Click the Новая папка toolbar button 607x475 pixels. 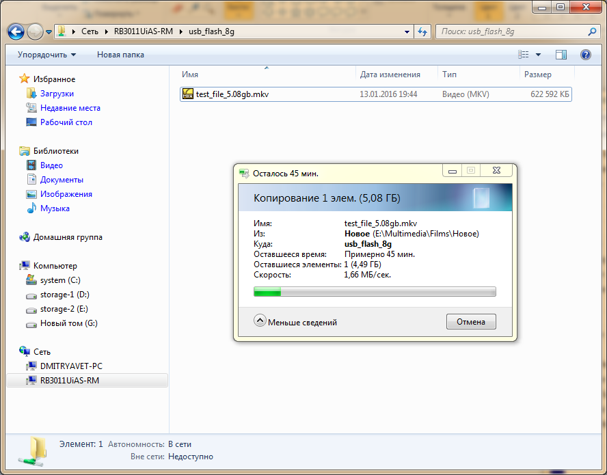tap(120, 55)
